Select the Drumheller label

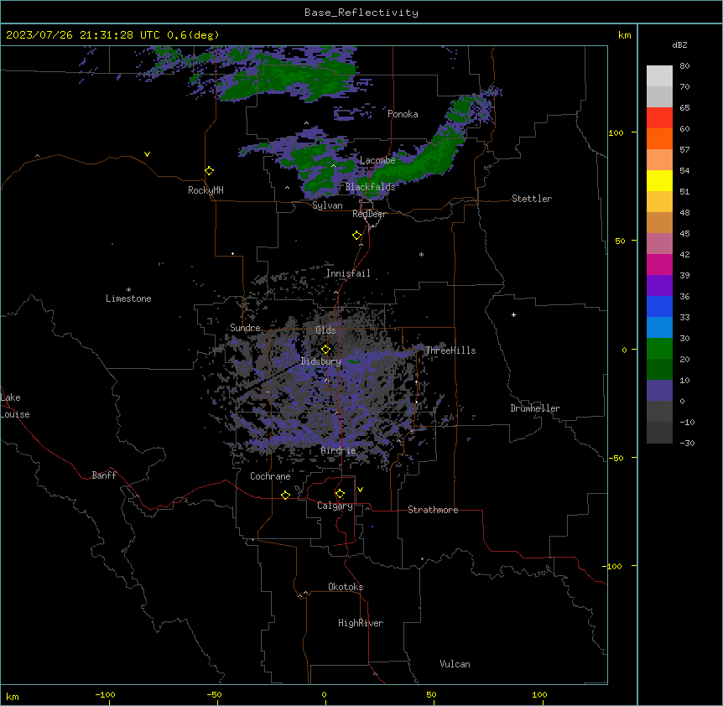pyautogui.click(x=535, y=408)
